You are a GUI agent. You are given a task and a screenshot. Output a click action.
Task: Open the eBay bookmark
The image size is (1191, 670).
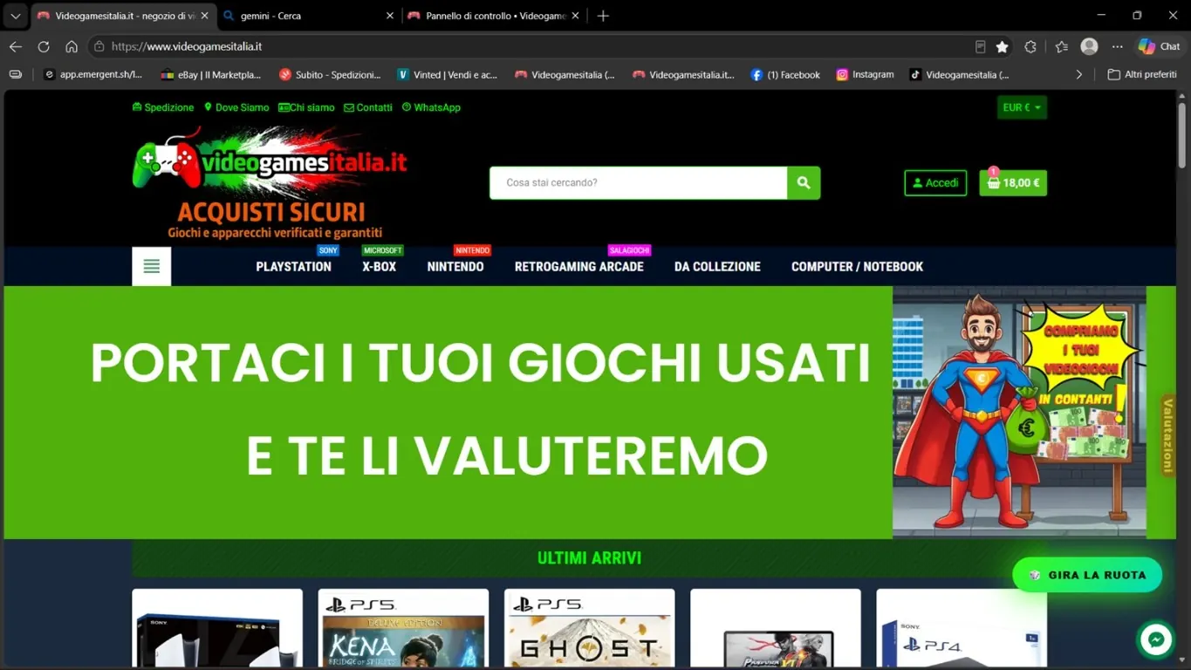pos(211,75)
